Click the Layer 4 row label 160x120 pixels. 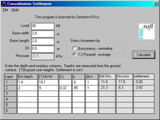click(x=10, y=99)
